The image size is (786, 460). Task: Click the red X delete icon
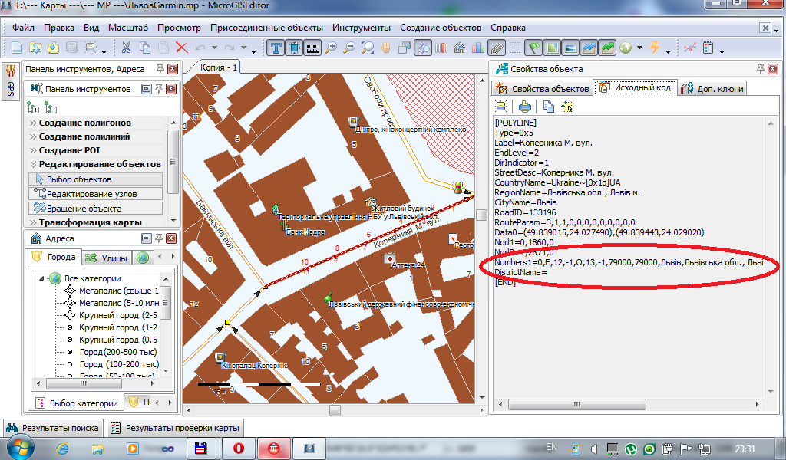[182, 48]
